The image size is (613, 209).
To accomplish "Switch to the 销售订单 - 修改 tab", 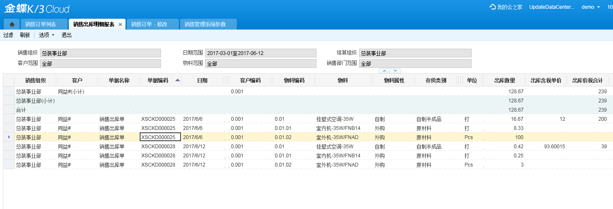I will coord(149,24).
